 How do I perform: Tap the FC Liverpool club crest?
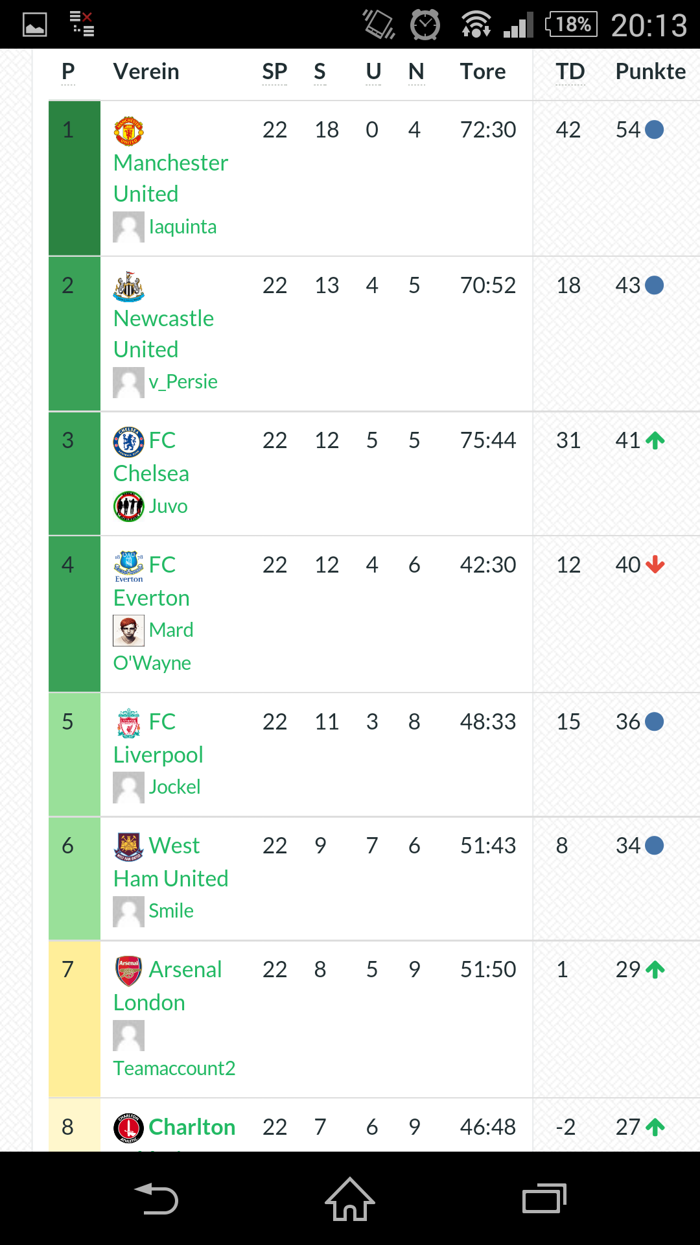(128, 723)
